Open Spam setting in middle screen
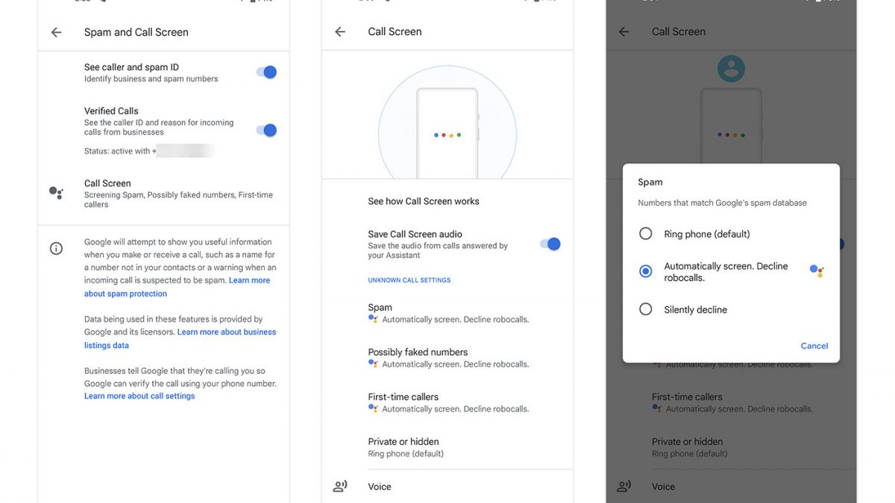895x503 pixels. 447,313
